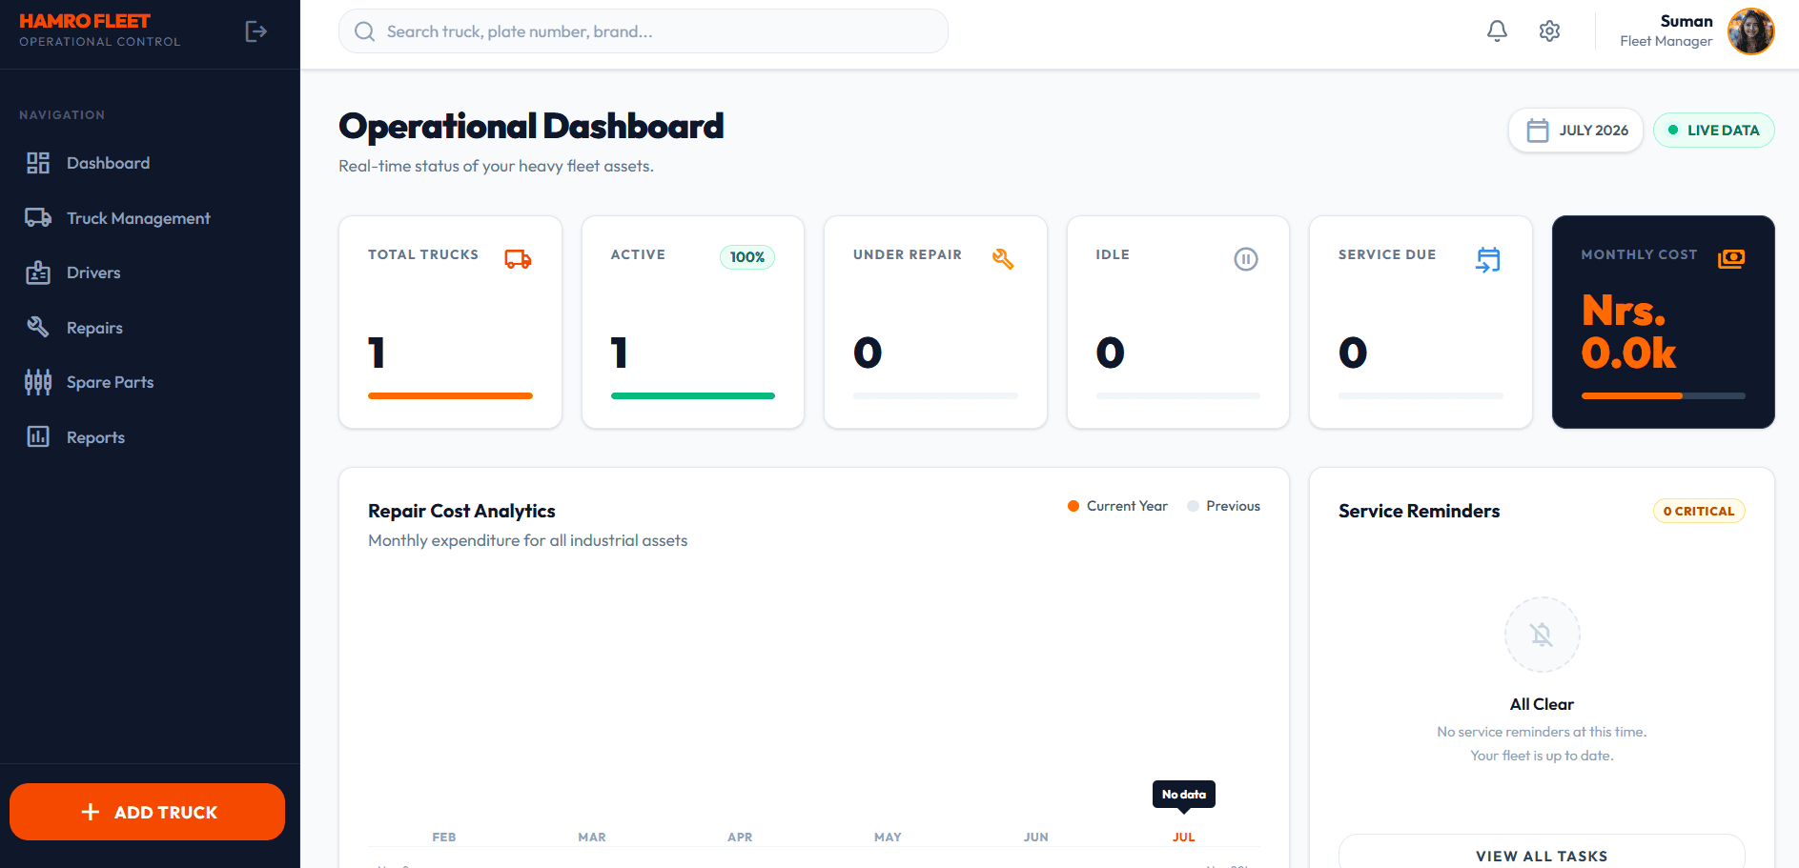
Task: Toggle Previous legend series
Action: (1223, 506)
